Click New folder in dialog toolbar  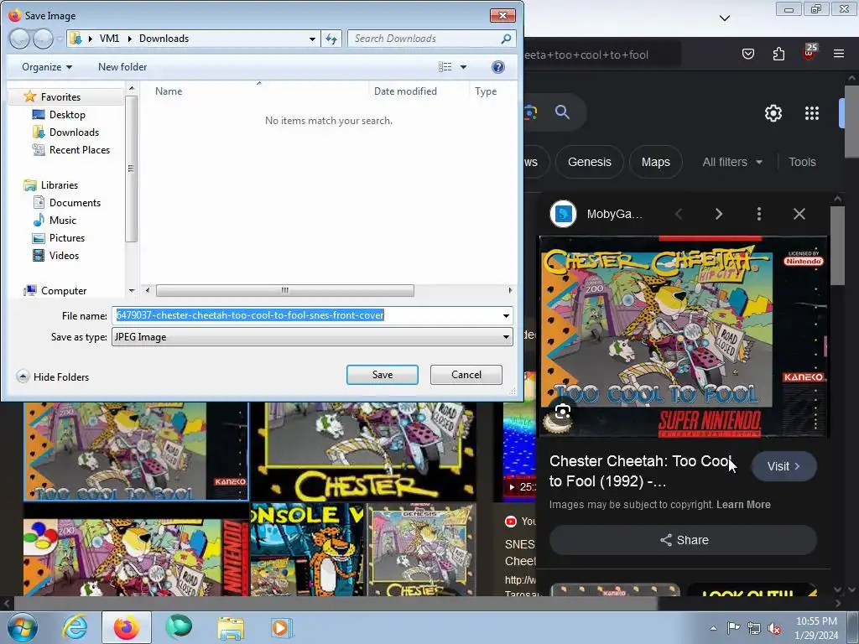tap(122, 67)
